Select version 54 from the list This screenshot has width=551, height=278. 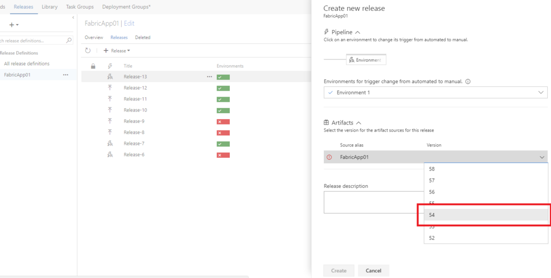(485, 215)
